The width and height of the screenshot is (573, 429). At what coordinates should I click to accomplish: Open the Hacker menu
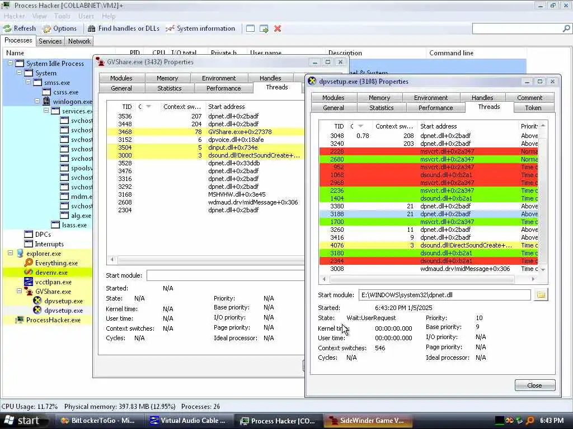click(14, 16)
